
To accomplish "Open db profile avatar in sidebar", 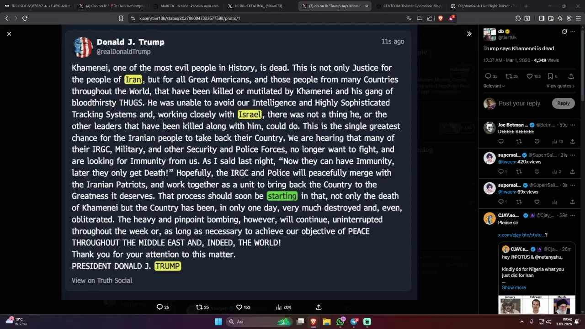I will [489, 34].
